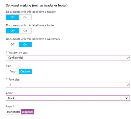Select Horizontal watermark layout
This screenshot has width=131, height=119.
tap(13, 112)
